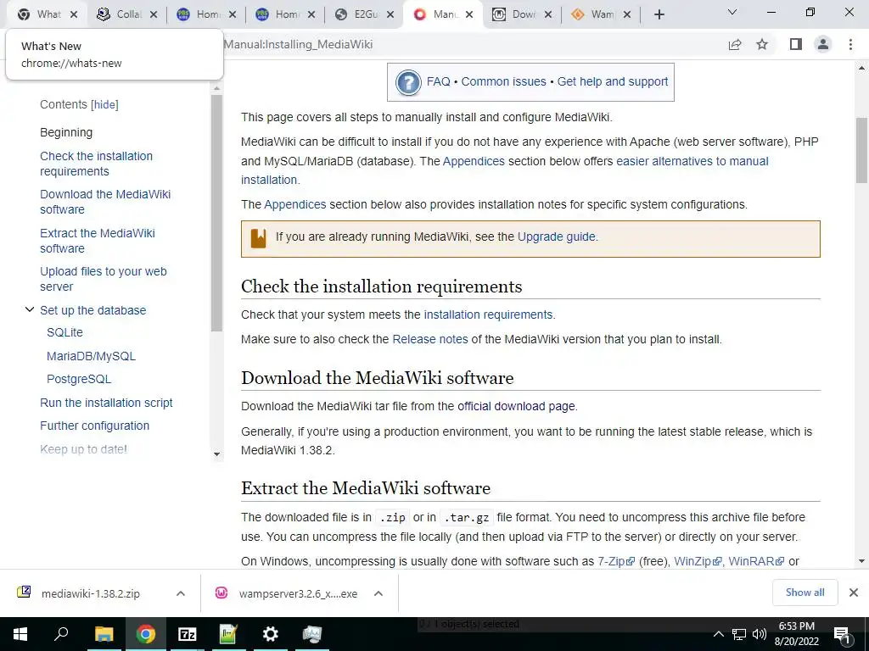Click the Upgrade guide link
The image size is (869, 651).
[557, 237]
